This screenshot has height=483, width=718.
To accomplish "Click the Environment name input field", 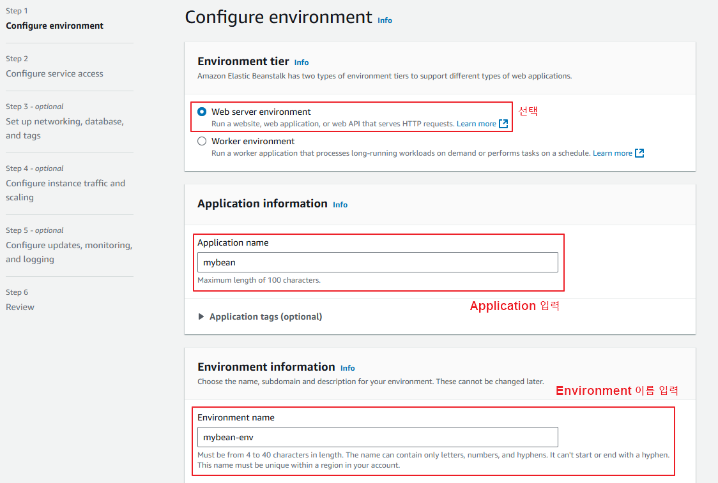I will point(378,437).
